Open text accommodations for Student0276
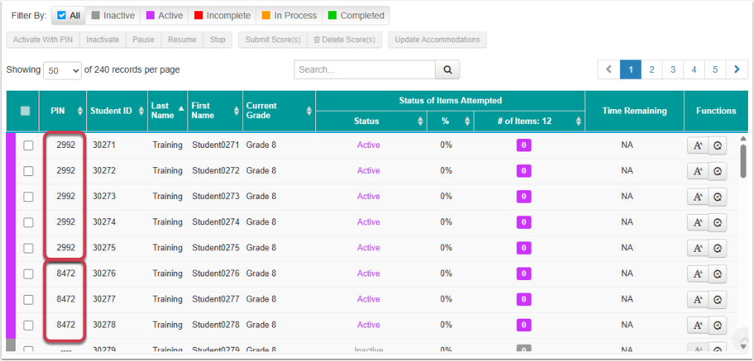754x361 pixels. coord(697,274)
